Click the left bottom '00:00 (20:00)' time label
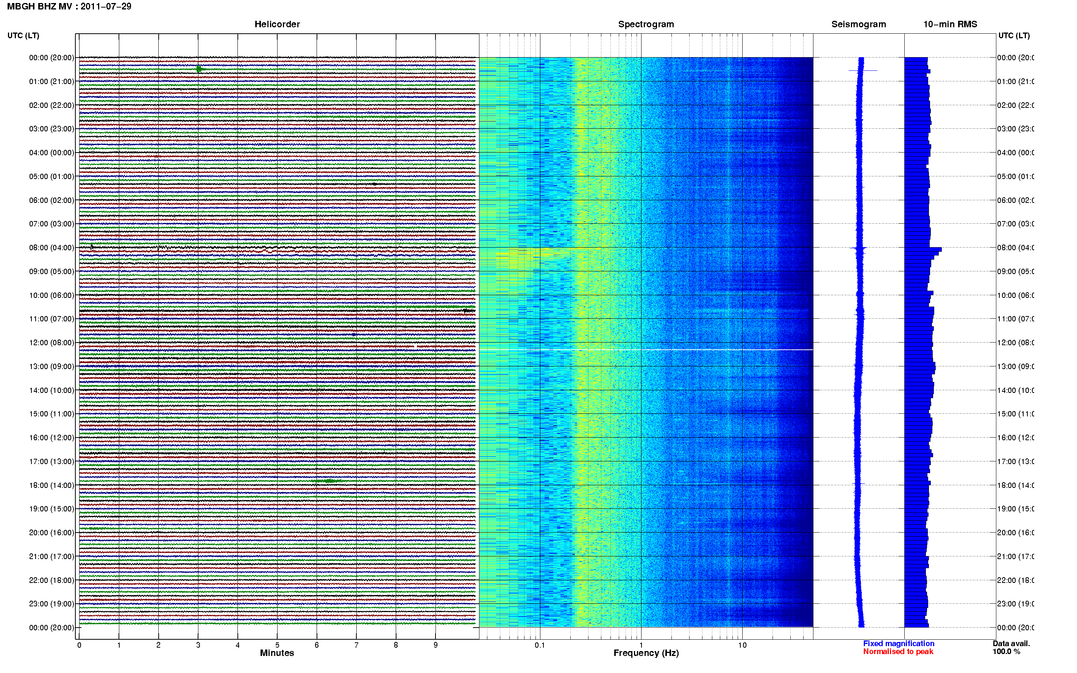Image resolution: width=1077 pixels, height=673 pixels. click(x=52, y=628)
